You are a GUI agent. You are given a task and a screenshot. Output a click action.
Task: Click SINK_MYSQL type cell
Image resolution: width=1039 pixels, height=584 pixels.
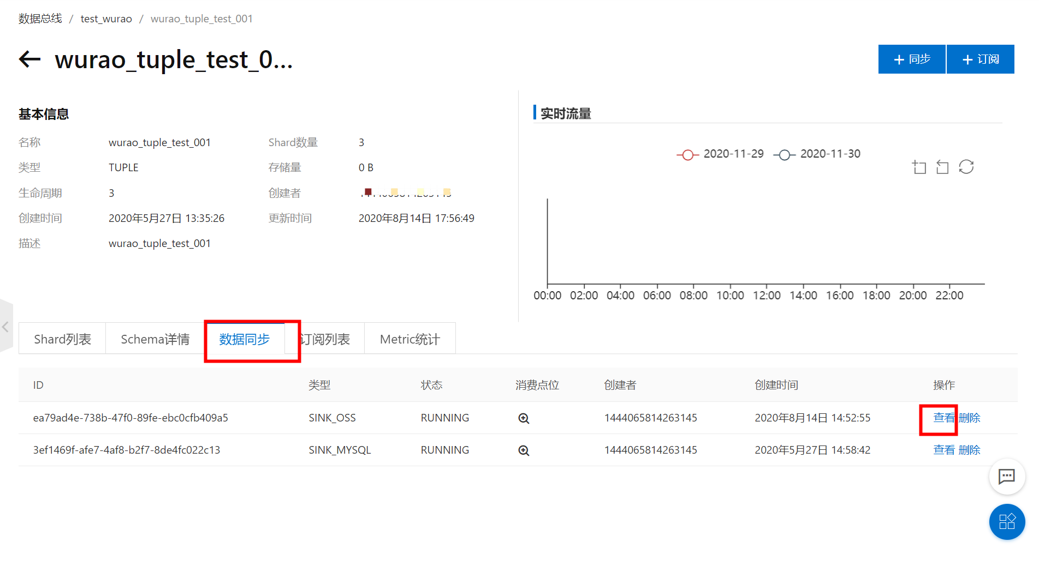coord(340,450)
